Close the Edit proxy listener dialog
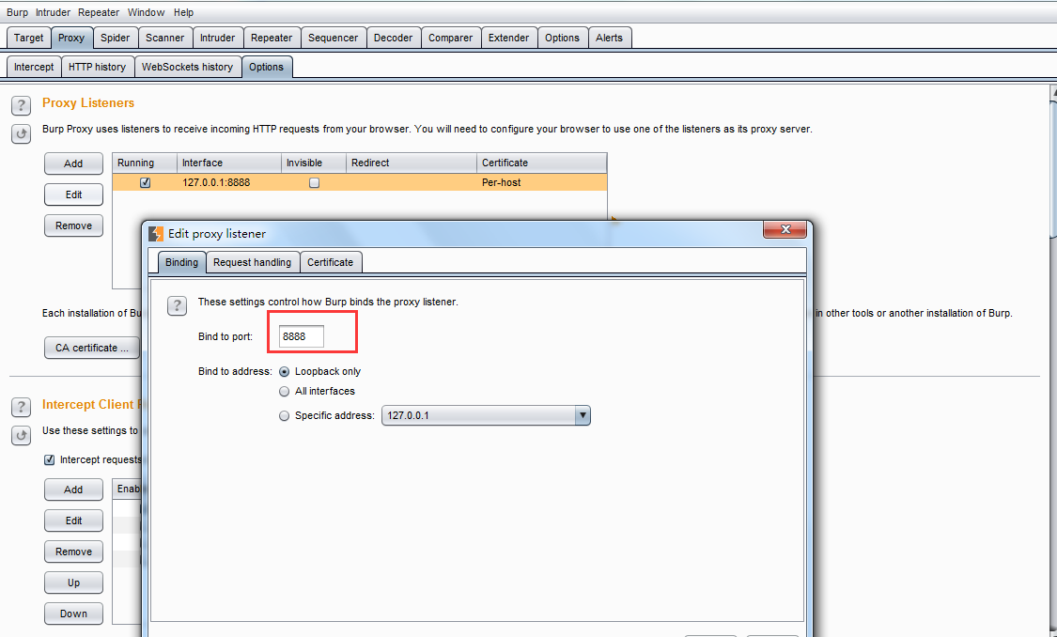This screenshot has height=637, width=1057. pos(785,230)
